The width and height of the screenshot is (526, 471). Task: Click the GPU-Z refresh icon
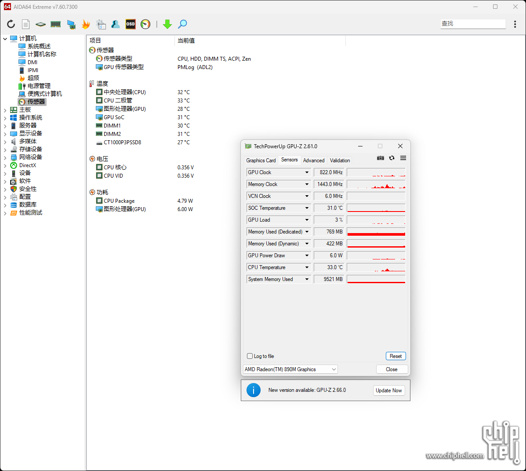[x=392, y=158]
